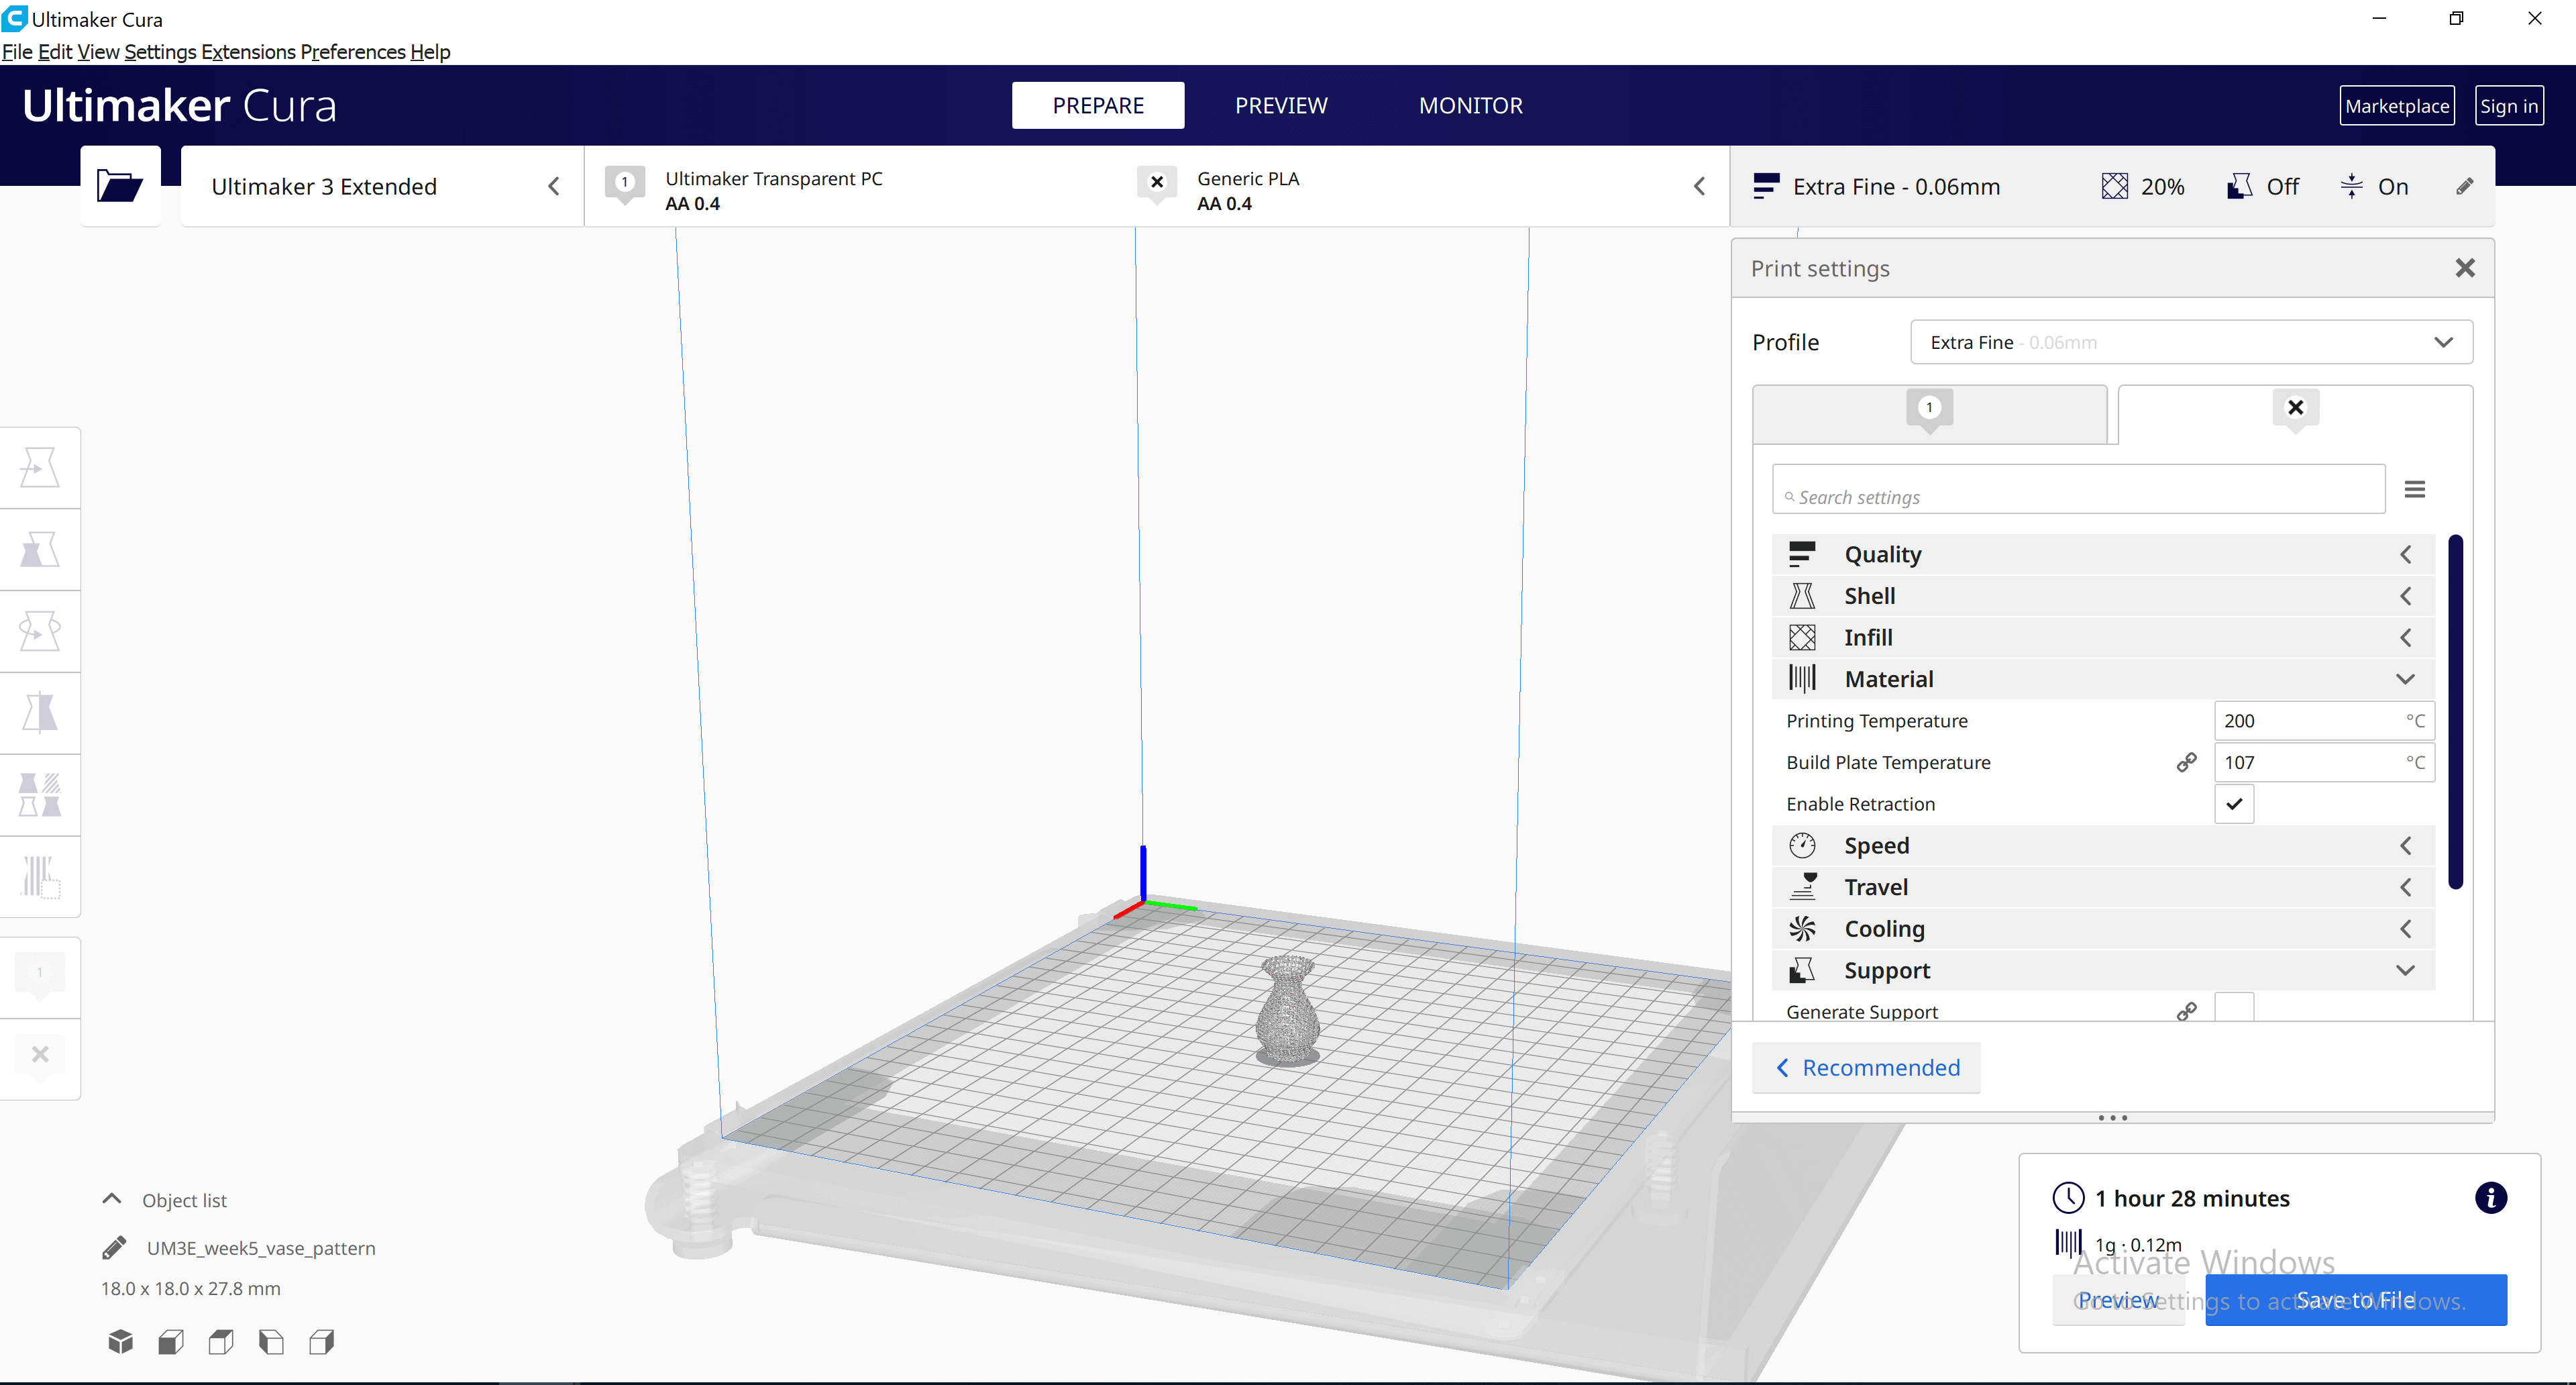Edit the Build Plate Temperature value field

coord(2324,762)
